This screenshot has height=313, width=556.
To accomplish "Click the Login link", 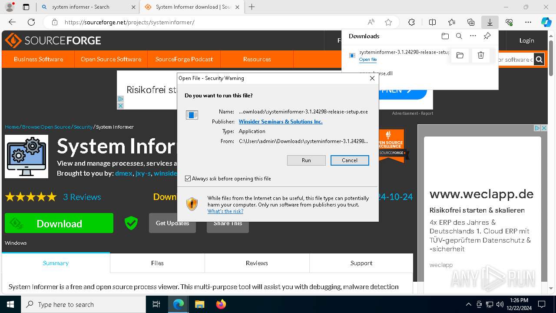I will 526,40.
